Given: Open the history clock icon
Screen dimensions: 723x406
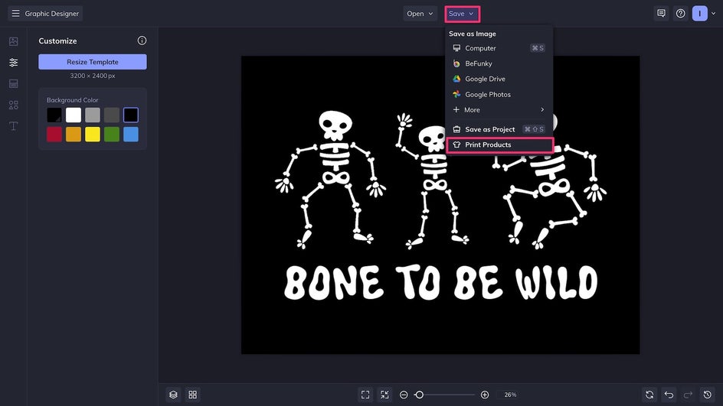Looking at the screenshot, I should [708, 395].
